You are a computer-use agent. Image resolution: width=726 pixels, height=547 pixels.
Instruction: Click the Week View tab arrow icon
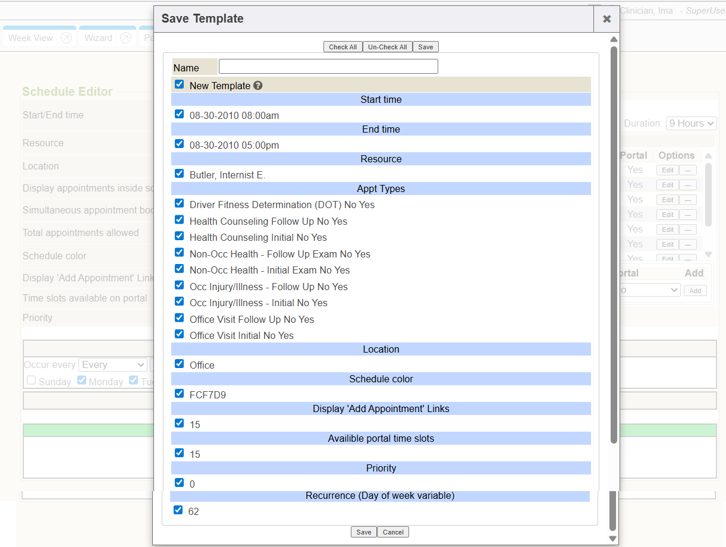(x=67, y=38)
